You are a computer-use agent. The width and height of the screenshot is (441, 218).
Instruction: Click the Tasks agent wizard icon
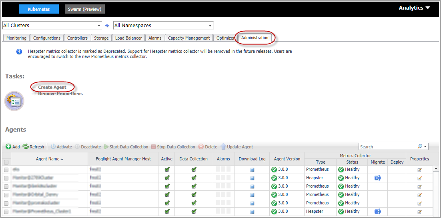(x=14, y=101)
